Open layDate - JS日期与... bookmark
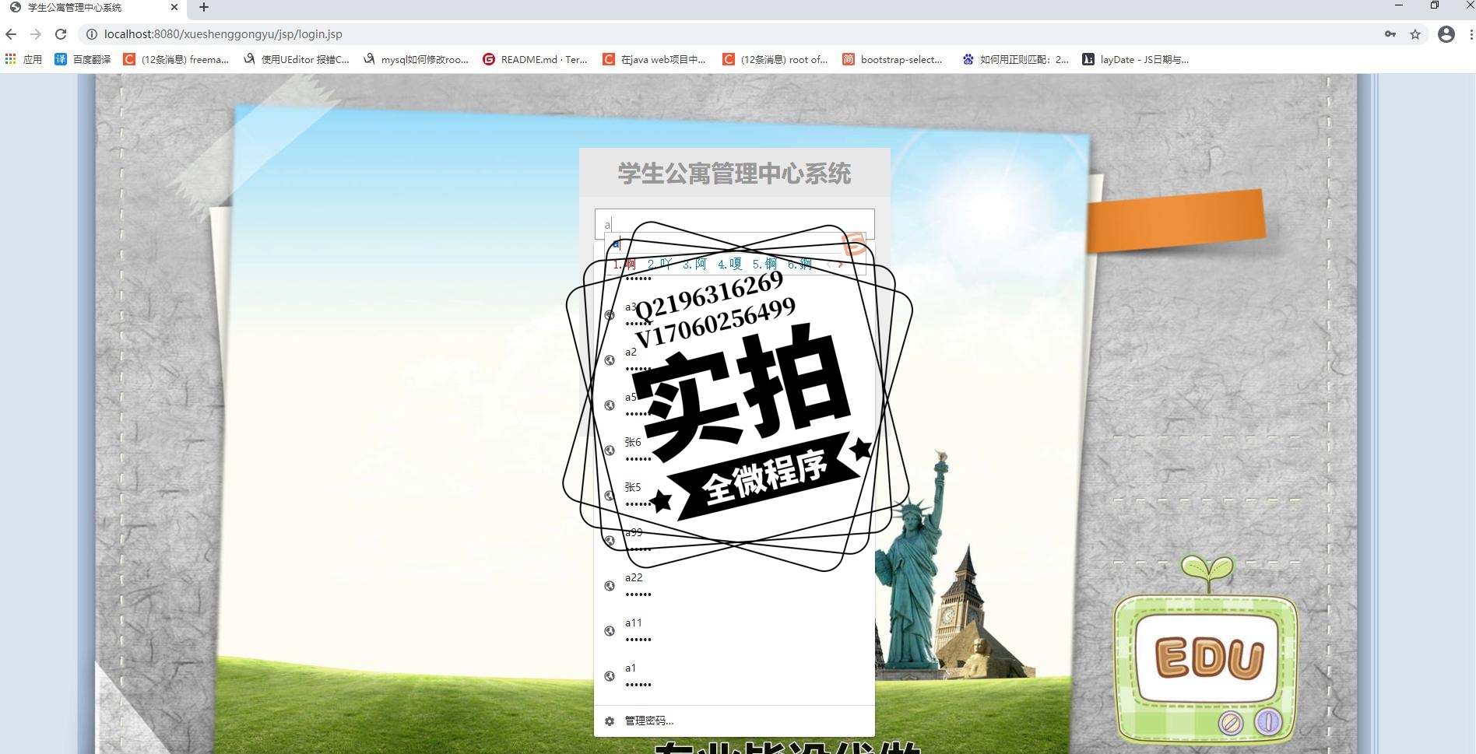The width and height of the screenshot is (1476, 754). 1136,59
